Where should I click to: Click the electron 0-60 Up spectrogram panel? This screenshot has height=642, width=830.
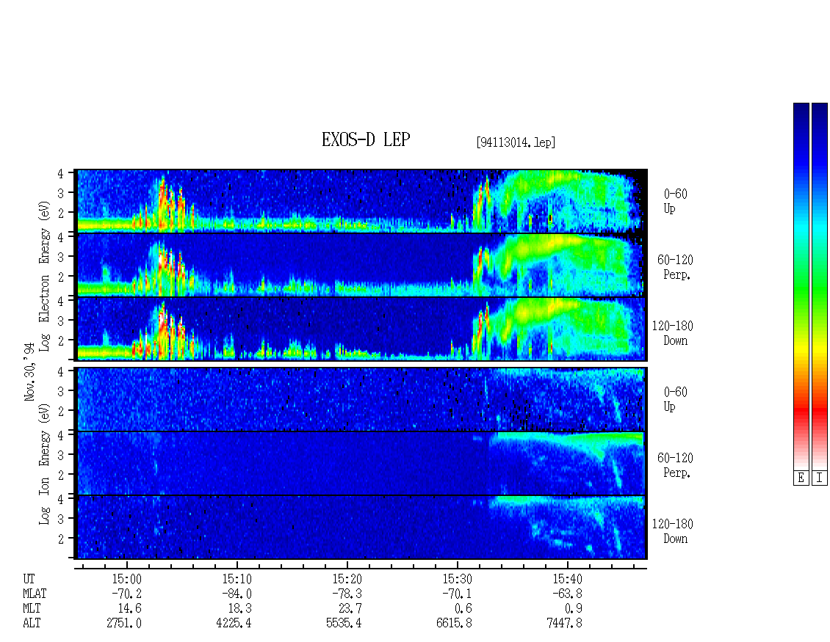(362, 201)
